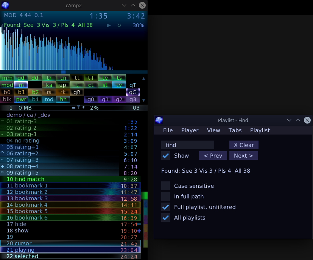Toggle the Show checkbox

pyautogui.click(x=165, y=156)
